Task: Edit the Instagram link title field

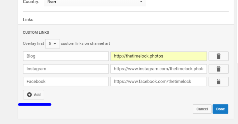Action: click(66, 69)
